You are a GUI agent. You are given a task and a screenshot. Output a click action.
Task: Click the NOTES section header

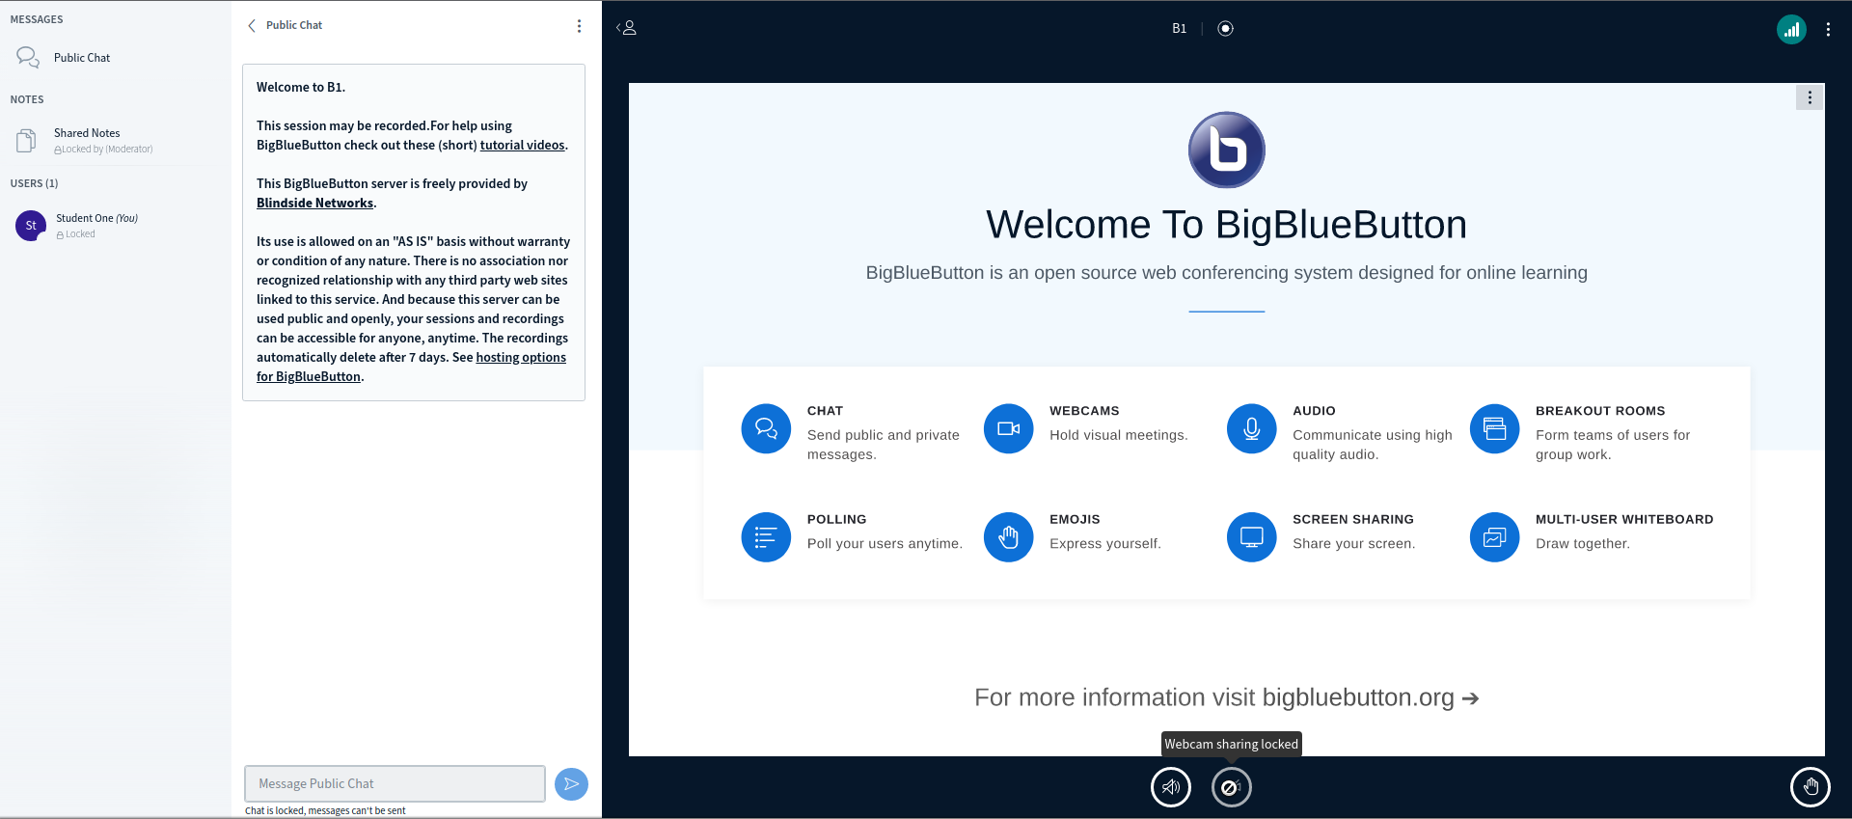click(x=27, y=99)
